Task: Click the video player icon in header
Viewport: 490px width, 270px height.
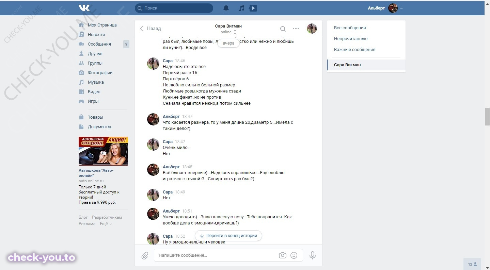Action: [x=253, y=8]
